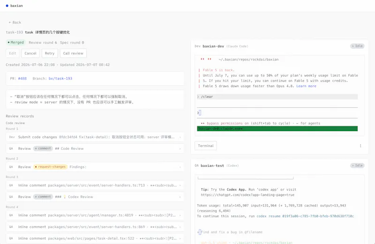Screen dimensions: 375x244
Task: Click the 'Review round 6' label
Action: pyautogui.click(x=43, y=43)
